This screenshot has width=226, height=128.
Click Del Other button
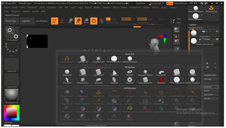211,95
